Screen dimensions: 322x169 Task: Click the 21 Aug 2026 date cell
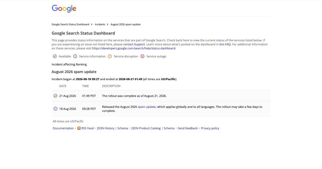coord(67,96)
